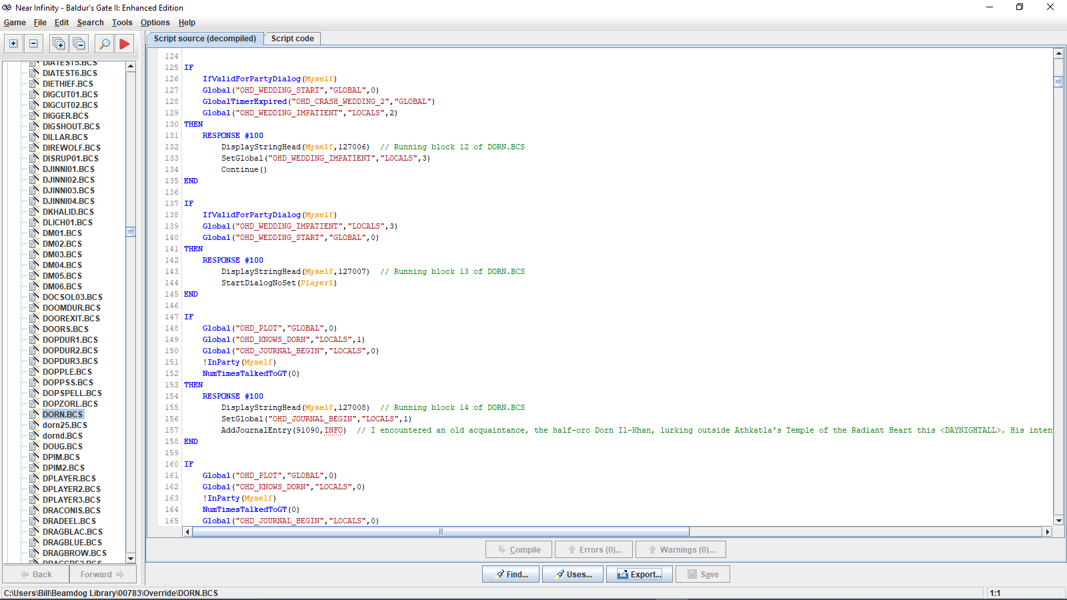Click the second window toolbar icon beside search
This screenshot has height=600, width=1067.
coord(79,44)
